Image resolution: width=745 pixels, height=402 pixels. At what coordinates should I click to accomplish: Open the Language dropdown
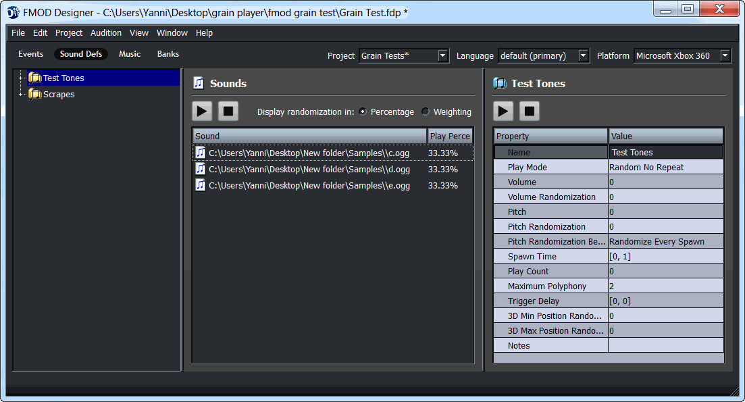584,55
